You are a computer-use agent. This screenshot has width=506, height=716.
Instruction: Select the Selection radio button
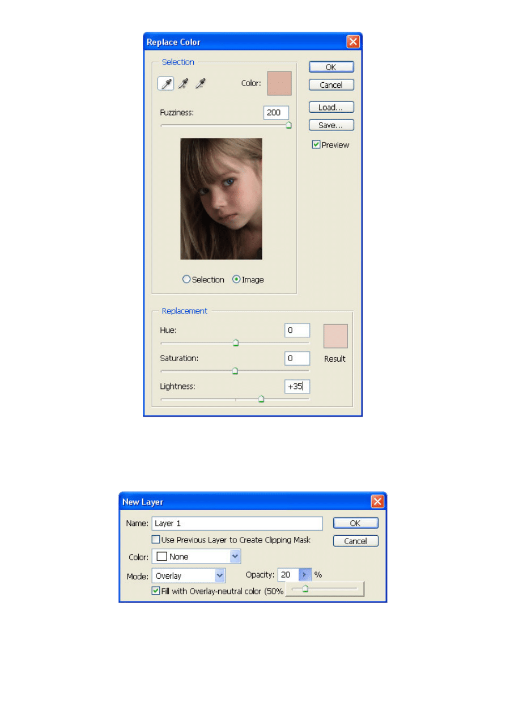pyautogui.click(x=186, y=279)
